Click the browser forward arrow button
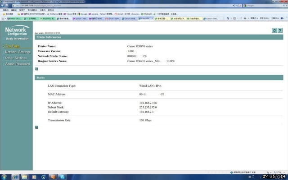Screen dimensions: 288x180 click(7, 5)
